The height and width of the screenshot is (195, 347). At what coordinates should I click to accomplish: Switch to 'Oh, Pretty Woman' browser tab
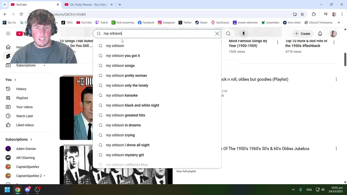tap(88, 5)
